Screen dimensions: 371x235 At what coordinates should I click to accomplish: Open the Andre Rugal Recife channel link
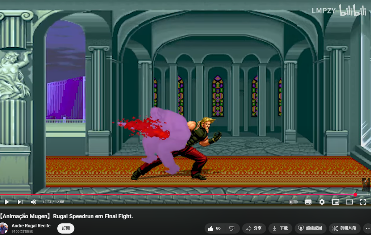coord(31,226)
